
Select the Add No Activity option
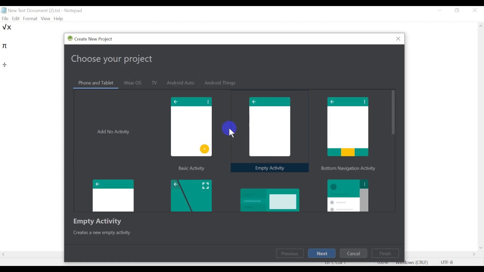click(113, 132)
